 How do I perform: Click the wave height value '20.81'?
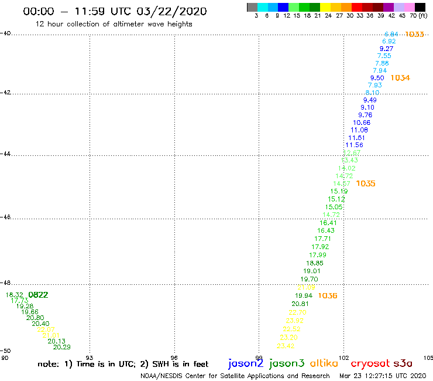coord(300,304)
